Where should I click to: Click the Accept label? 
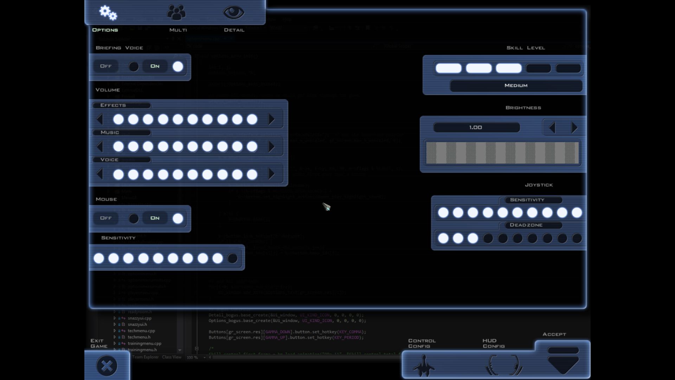(554, 334)
